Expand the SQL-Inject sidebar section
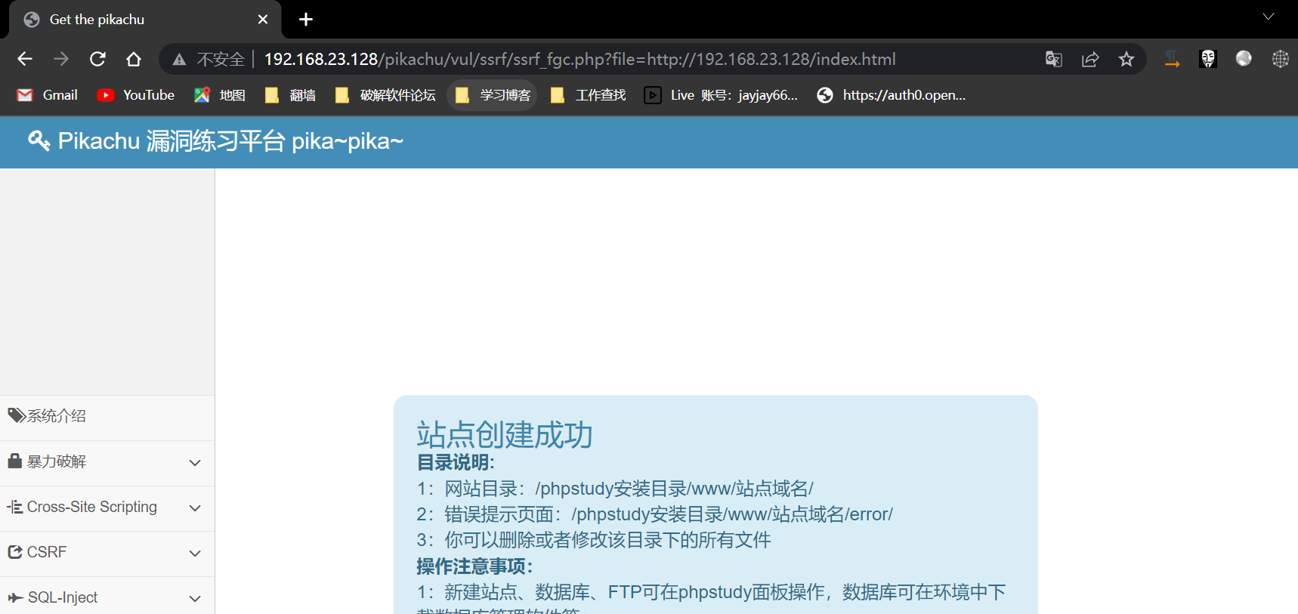The image size is (1298, 614). [107, 597]
